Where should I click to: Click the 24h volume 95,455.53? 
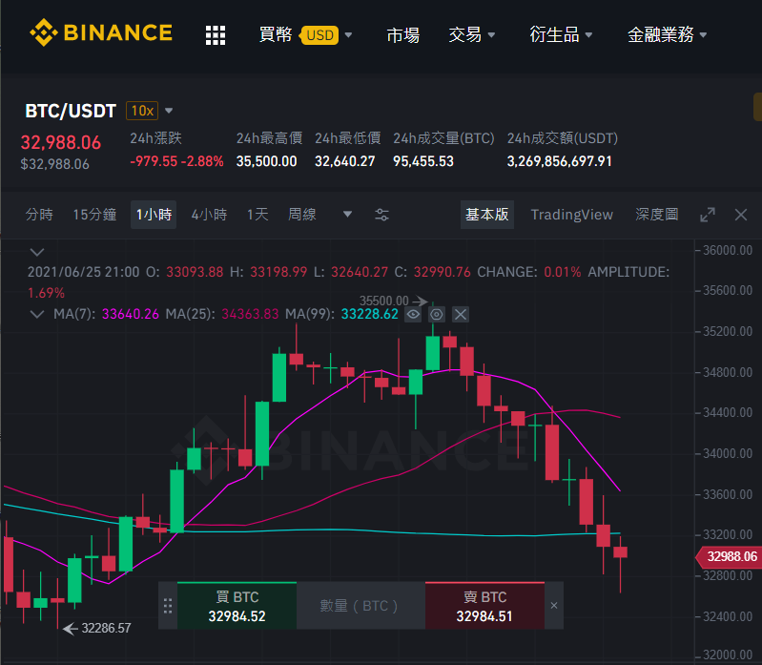tap(422, 161)
